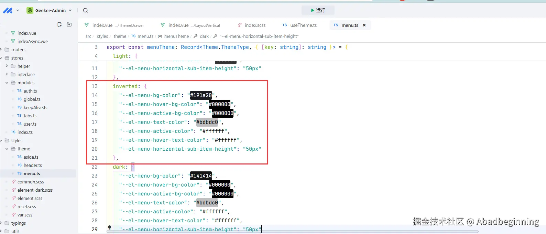Open aside.ts in the file tree

click(x=31, y=157)
